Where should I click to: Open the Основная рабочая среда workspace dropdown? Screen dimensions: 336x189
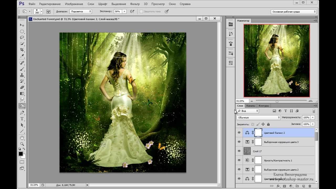tap(293, 12)
